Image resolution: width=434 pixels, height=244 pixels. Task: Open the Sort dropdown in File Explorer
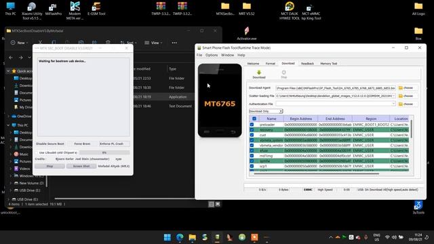[128, 43]
